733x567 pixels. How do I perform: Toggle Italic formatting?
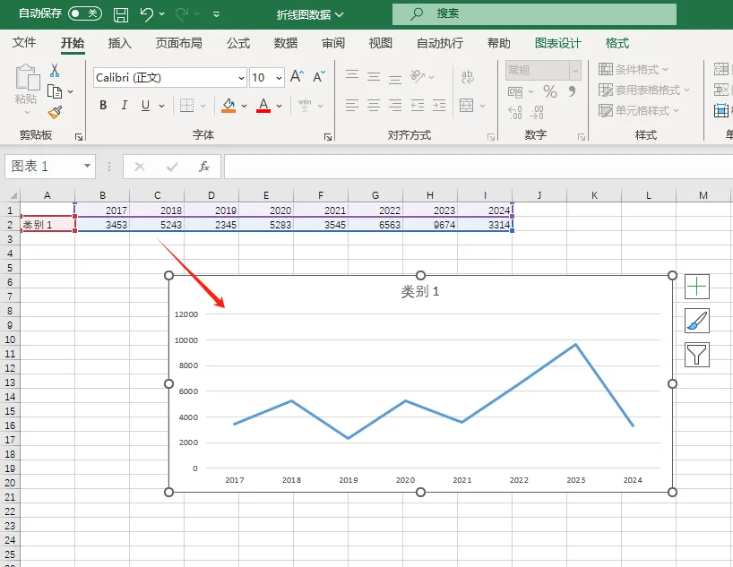click(x=124, y=105)
